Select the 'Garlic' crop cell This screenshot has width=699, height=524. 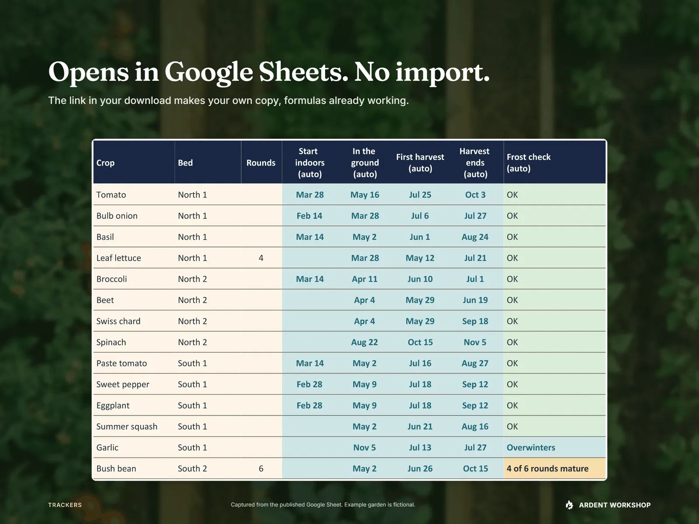tap(134, 448)
